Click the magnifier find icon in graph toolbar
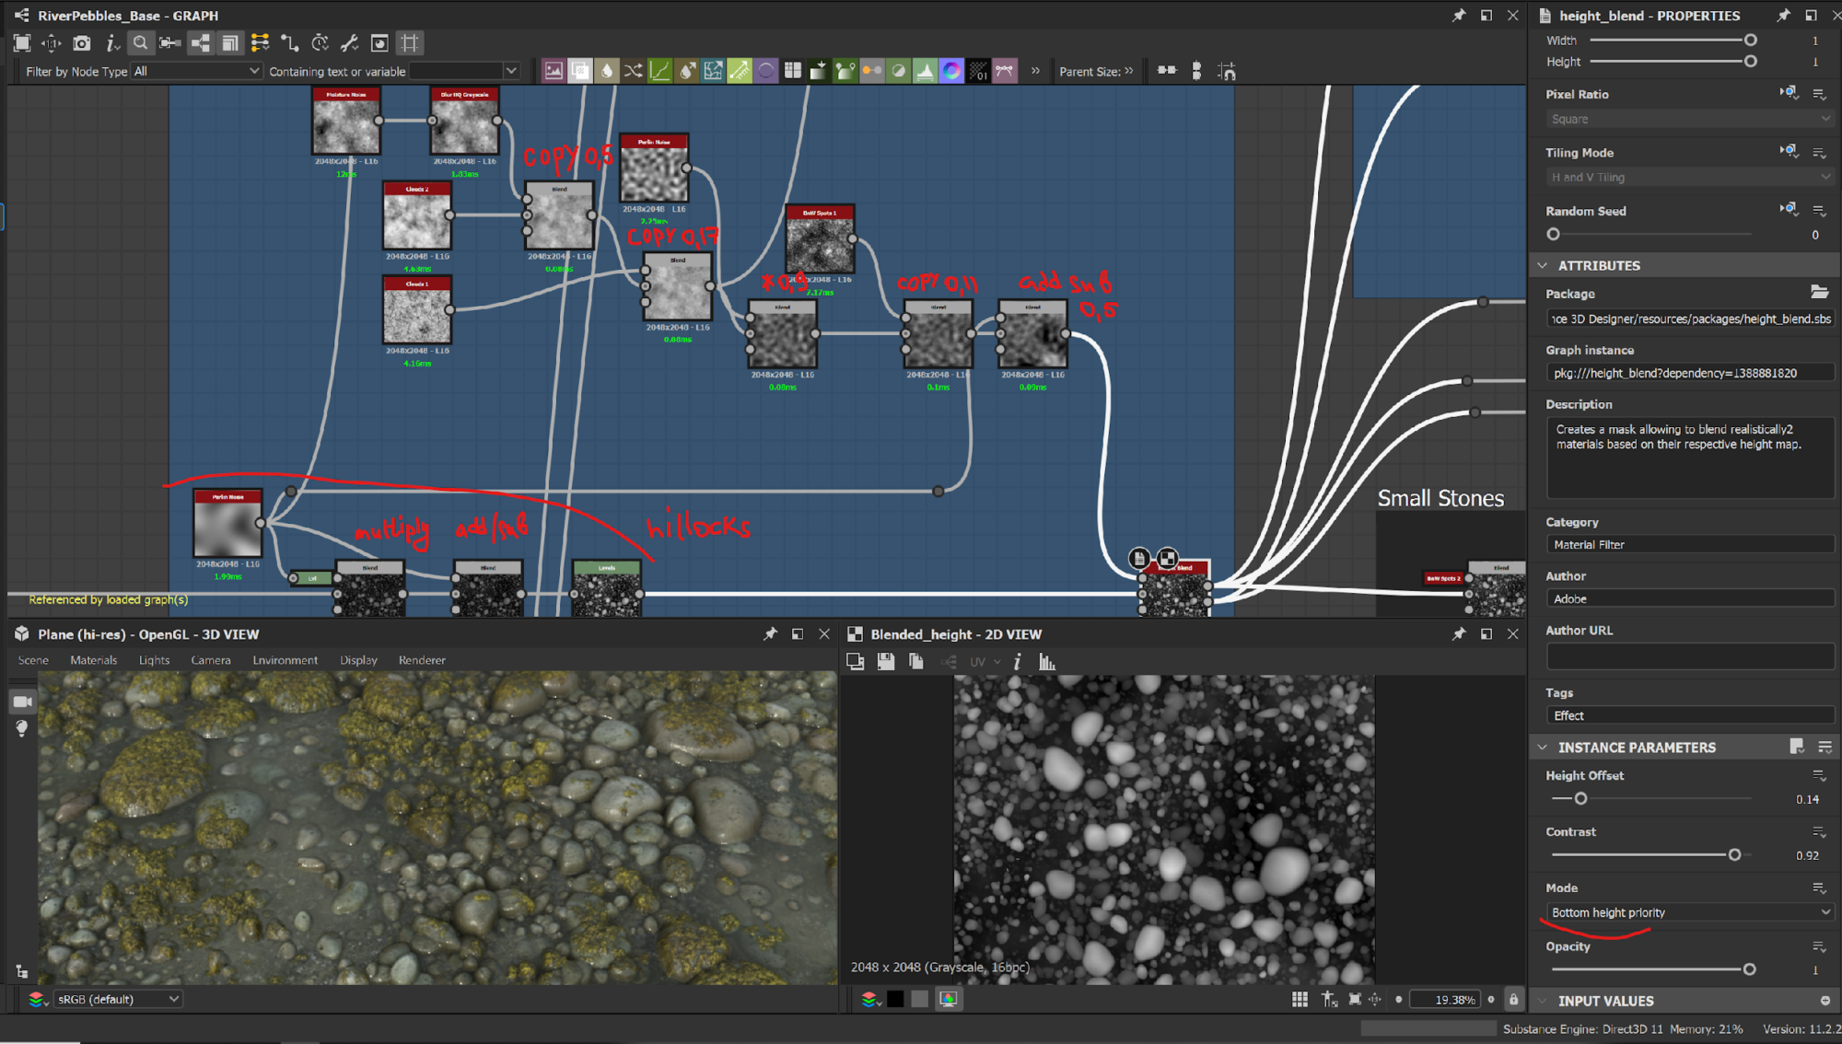The width and height of the screenshot is (1842, 1044). coord(140,42)
